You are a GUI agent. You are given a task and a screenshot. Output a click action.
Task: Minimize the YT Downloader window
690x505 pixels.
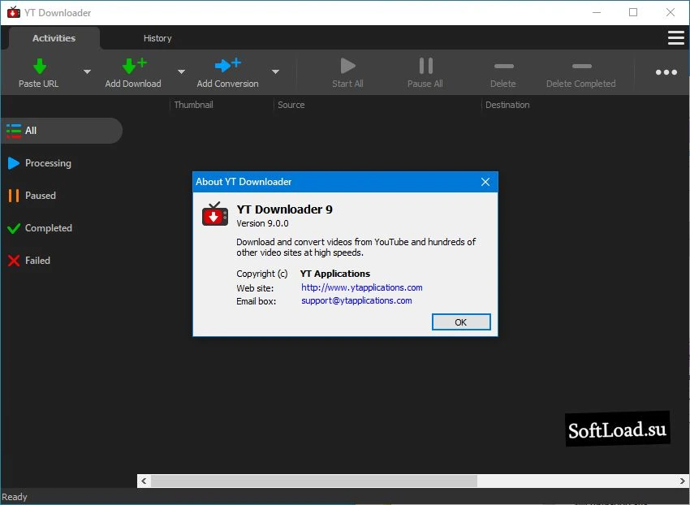coord(597,12)
